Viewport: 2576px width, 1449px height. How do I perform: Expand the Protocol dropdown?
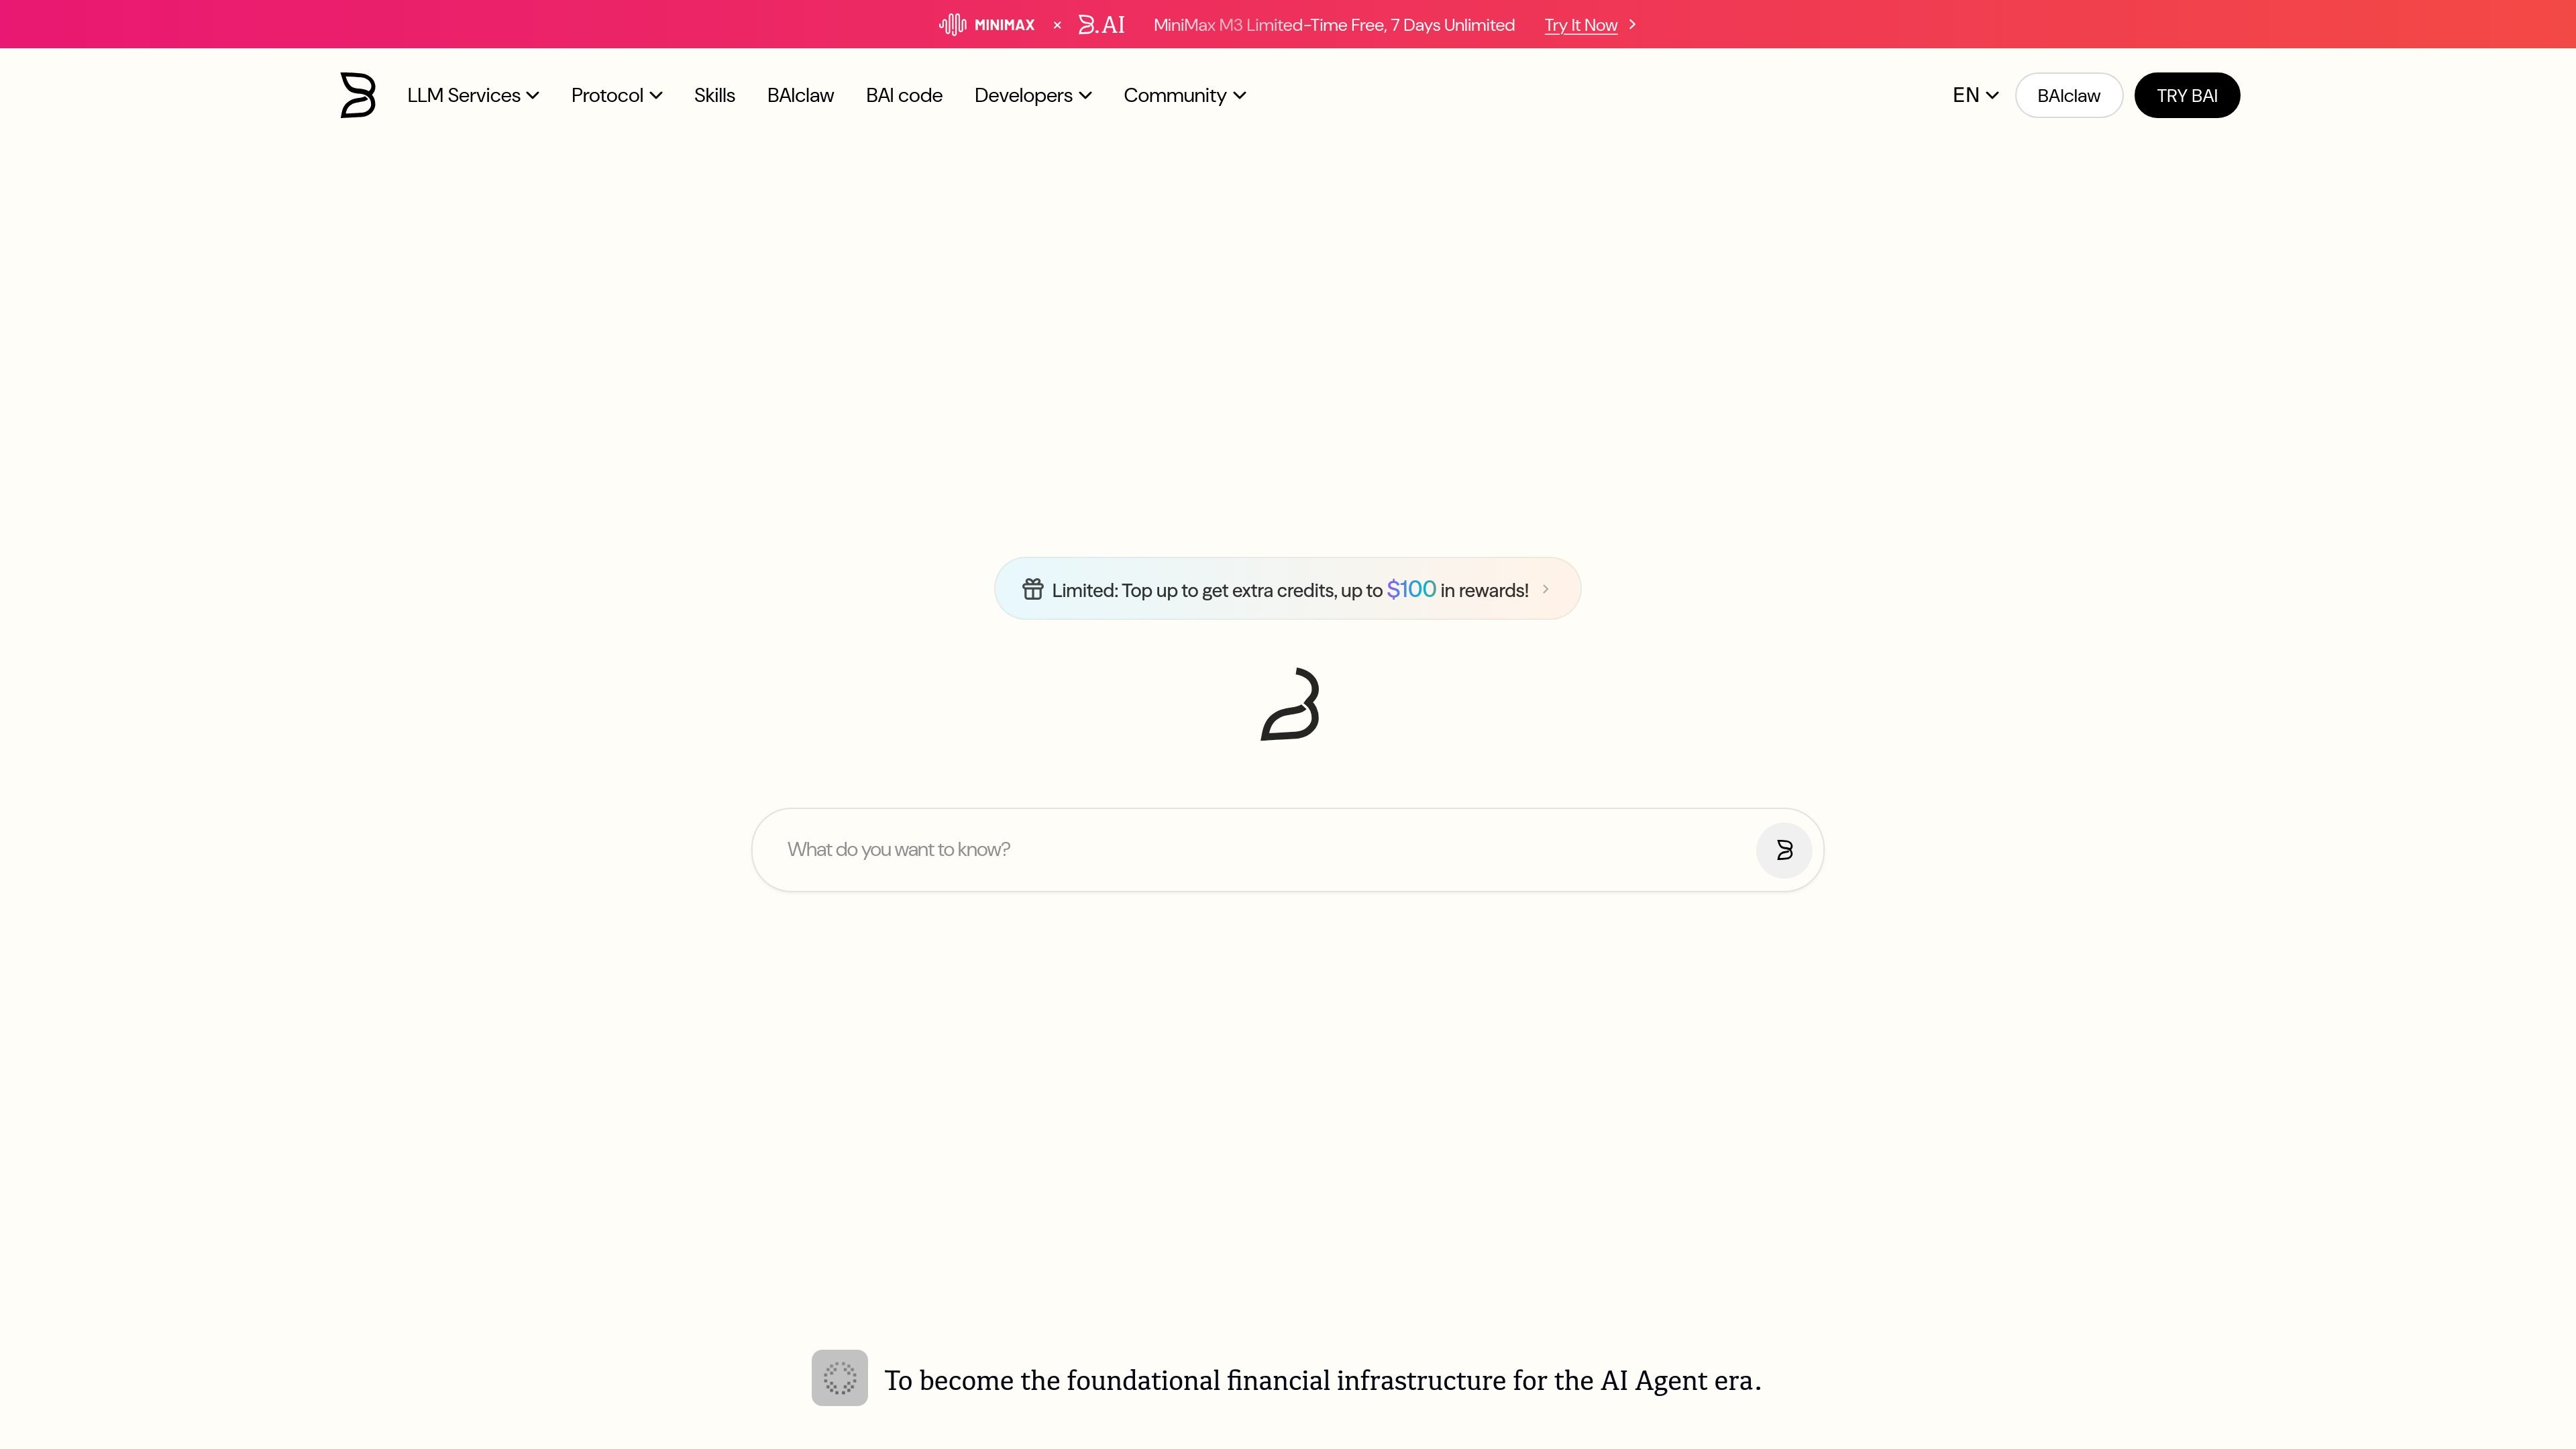coord(616,95)
